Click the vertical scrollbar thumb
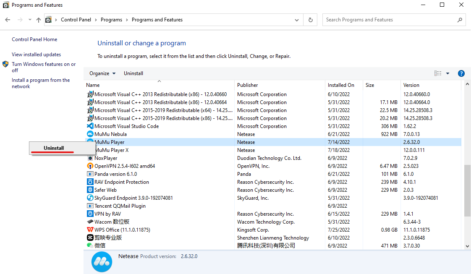The width and height of the screenshot is (471, 274). [467, 190]
